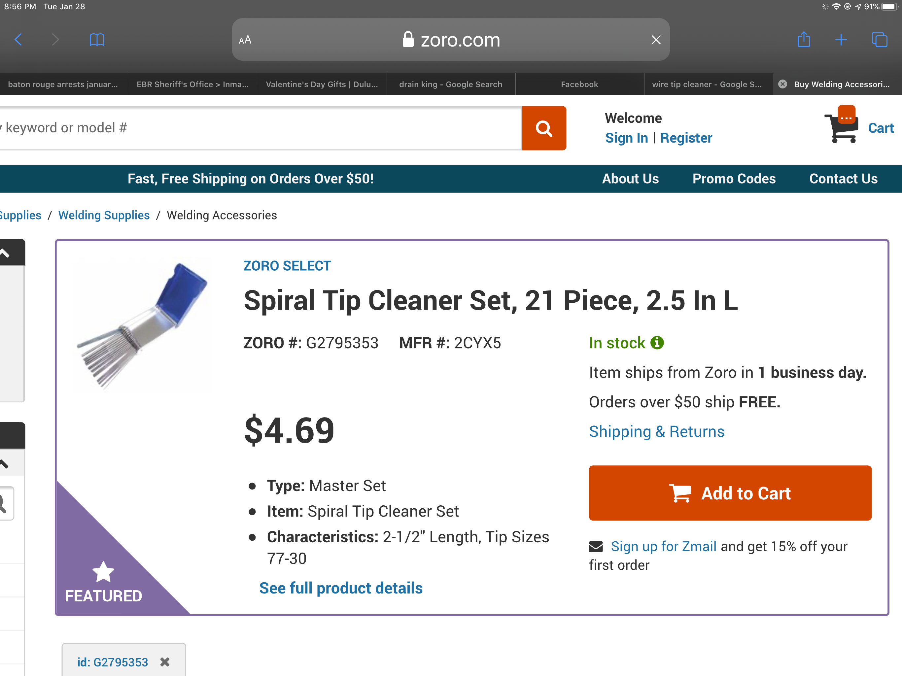Screen dimensions: 902x676
Task: Click the Zmail envelope icon
Action: click(596, 546)
